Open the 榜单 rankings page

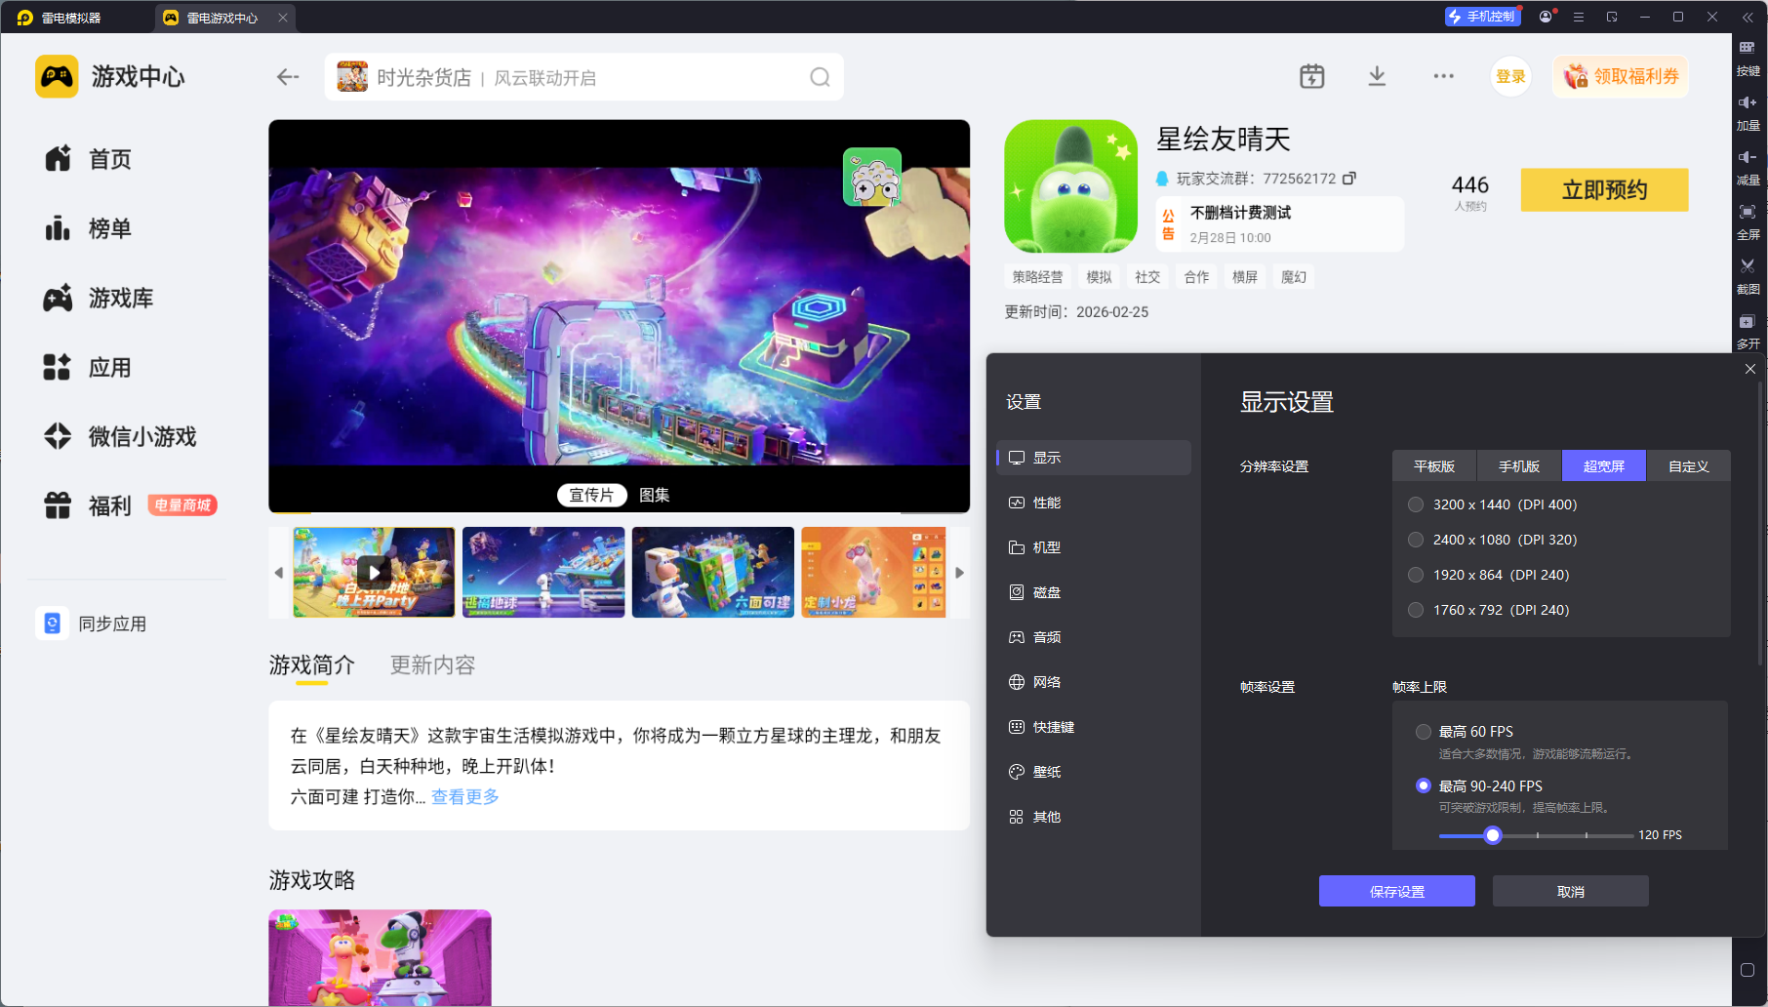point(88,228)
